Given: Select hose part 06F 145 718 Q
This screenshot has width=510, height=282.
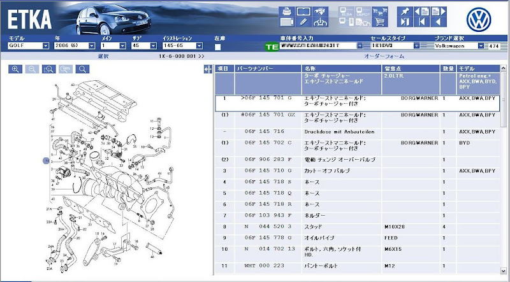Looking at the screenshot, I should tap(357, 195).
